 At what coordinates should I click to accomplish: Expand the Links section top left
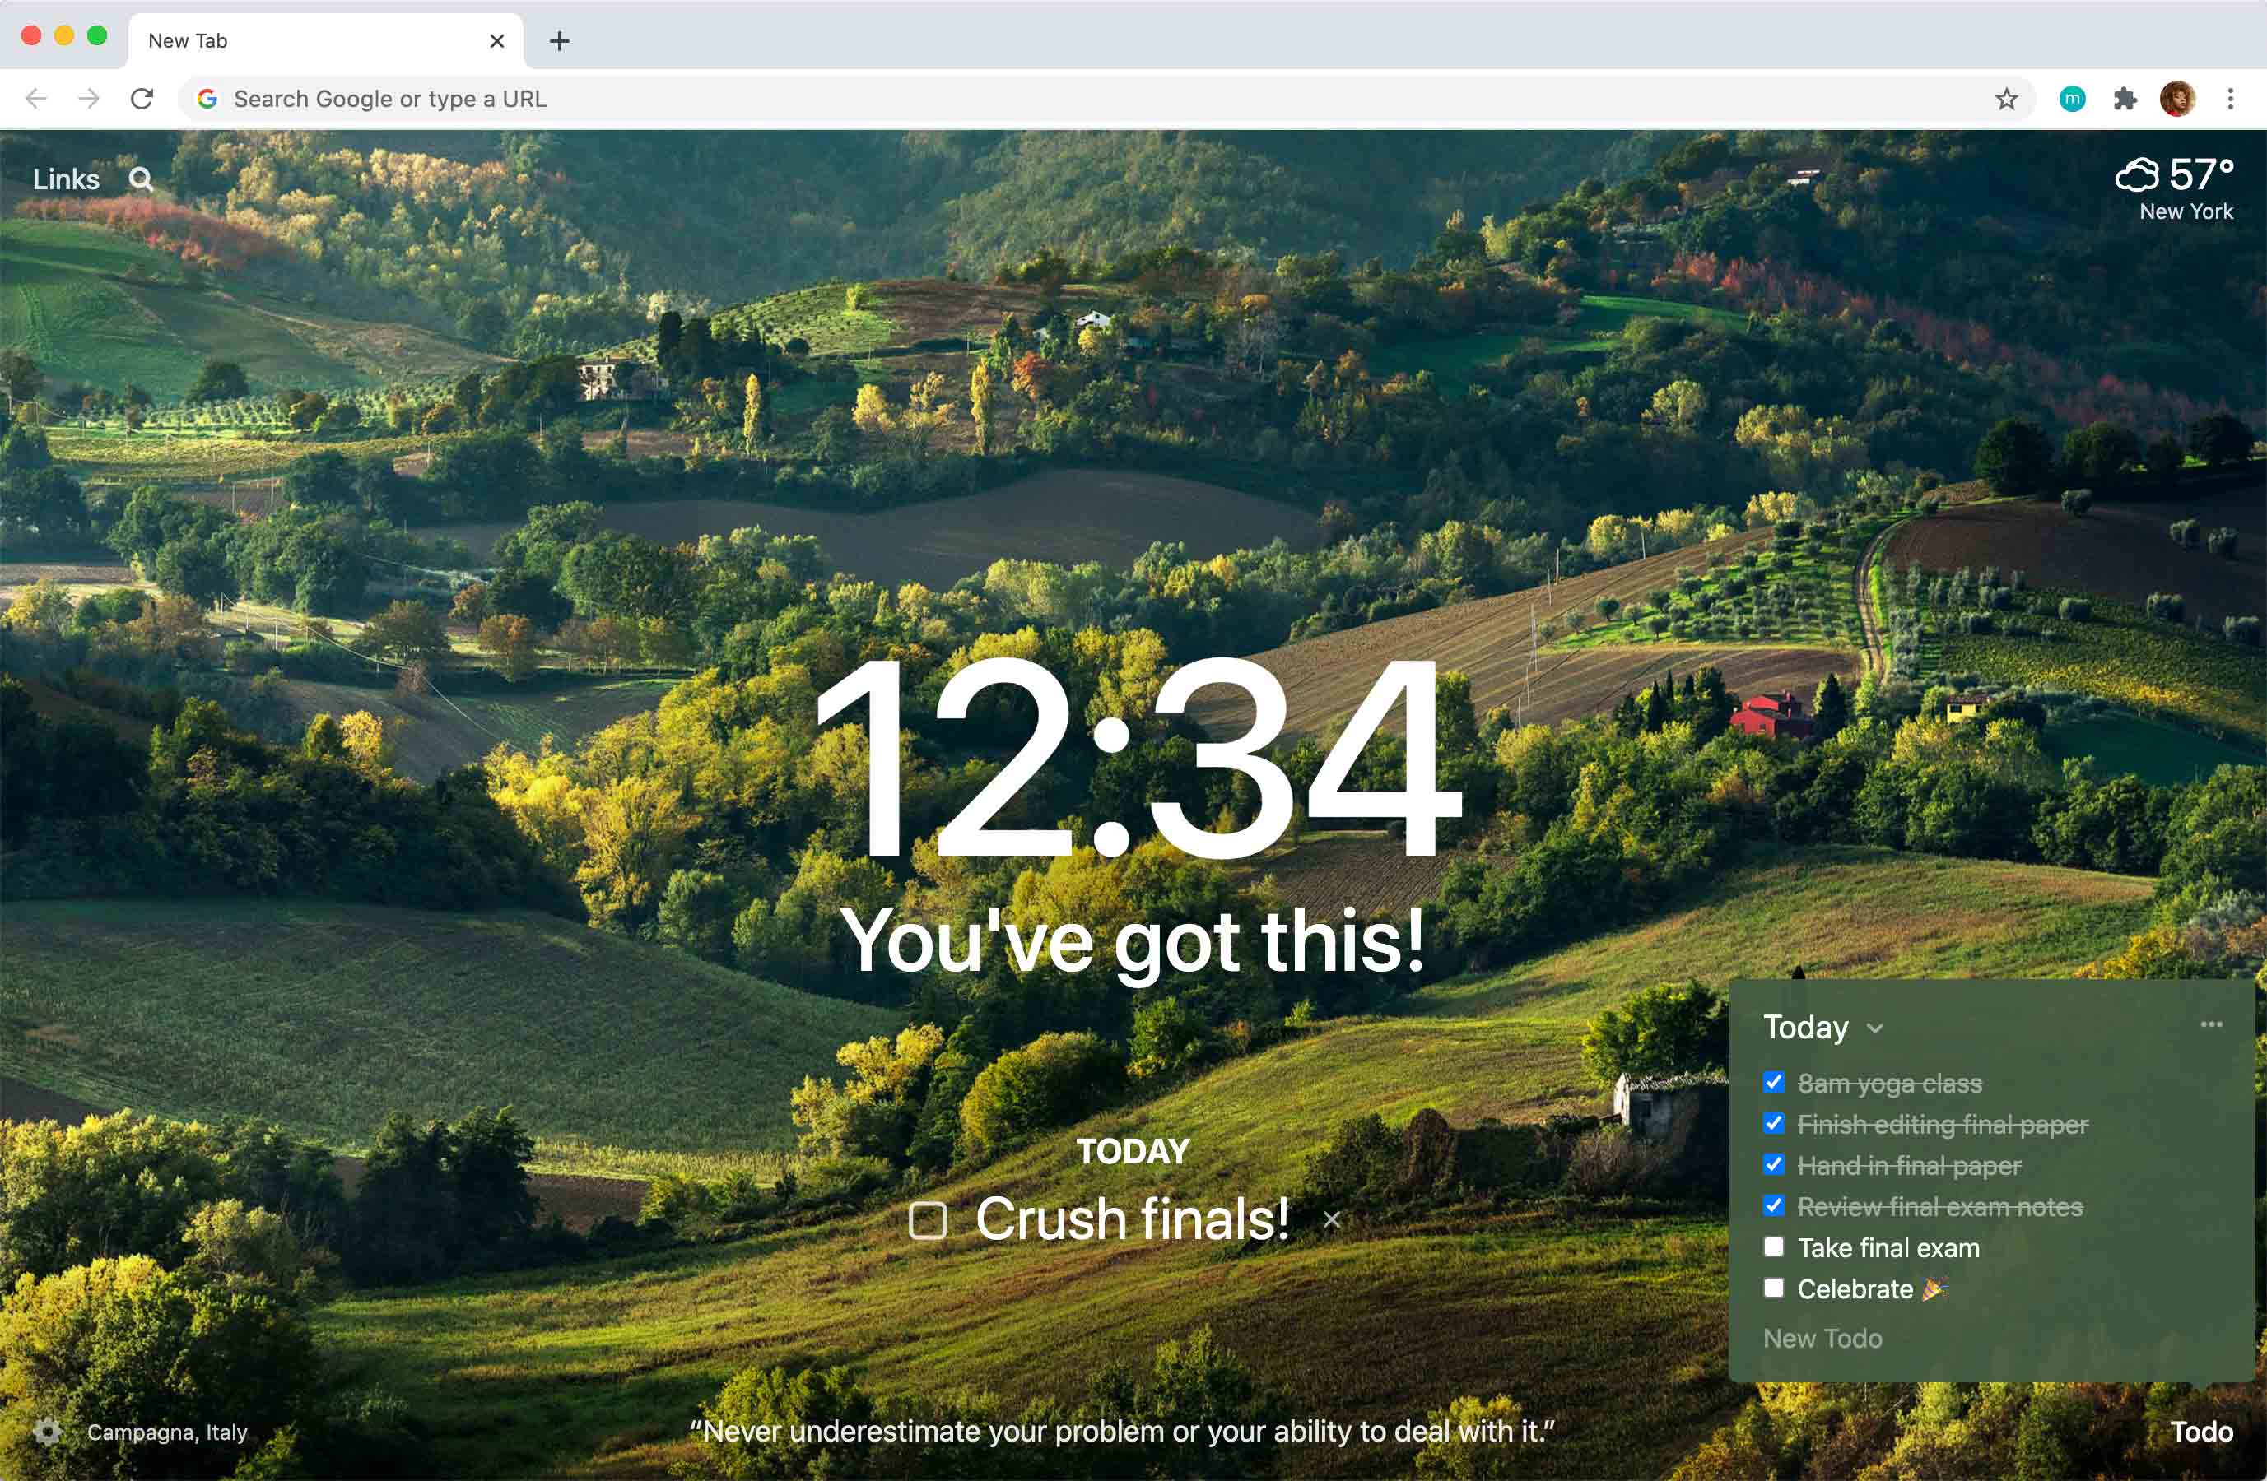pos(64,179)
